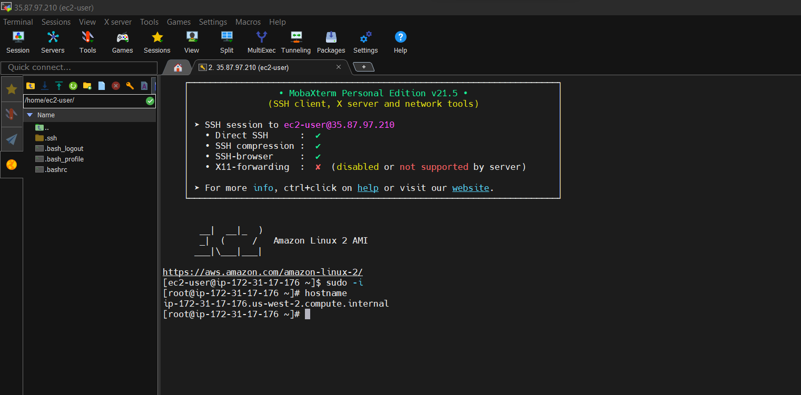This screenshot has width=801, height=395.
Task: Select the .bash_logout file
Action: click(x=60, y=149)
